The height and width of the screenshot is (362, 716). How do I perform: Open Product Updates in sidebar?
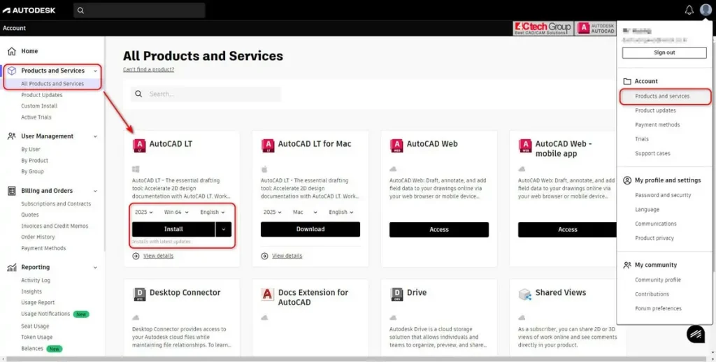point(41,95)
